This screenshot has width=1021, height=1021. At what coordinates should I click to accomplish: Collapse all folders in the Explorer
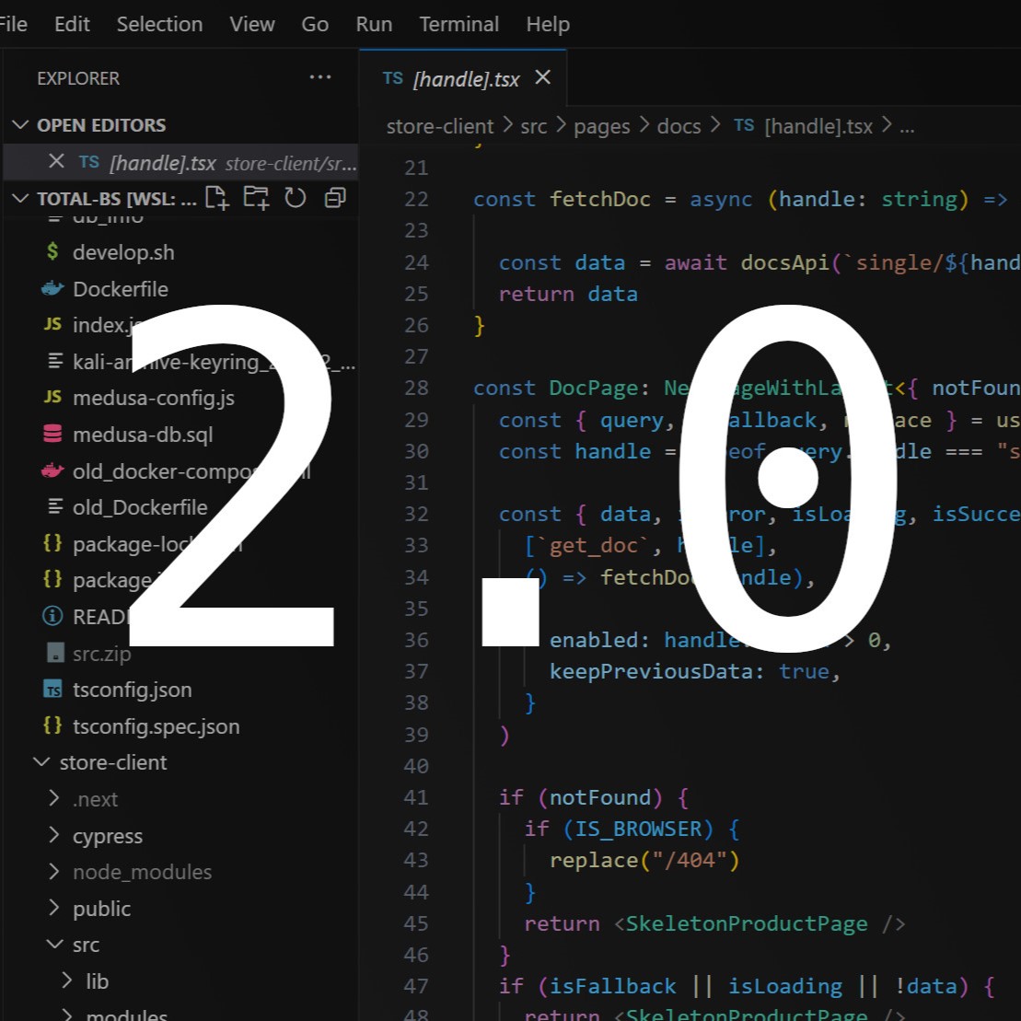(x=334, y=197)
